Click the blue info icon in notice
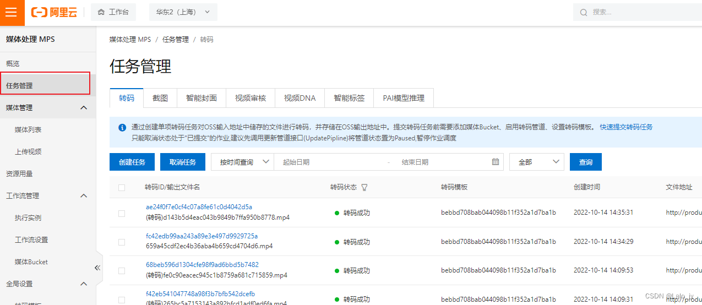702x305 pixels. click(x=122, y=127)
